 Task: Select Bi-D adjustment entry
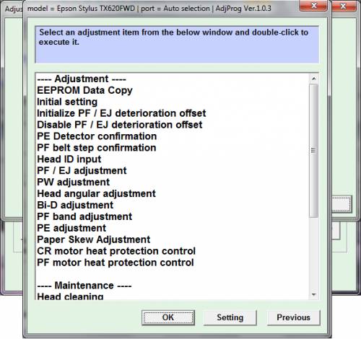point(75,205)
